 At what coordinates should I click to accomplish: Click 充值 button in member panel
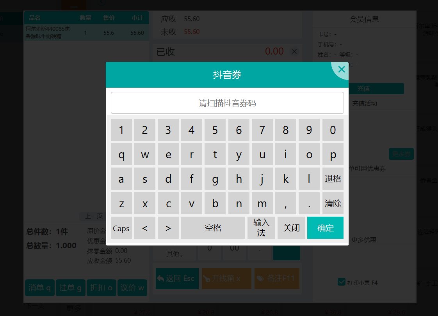(x=376, y=89)
